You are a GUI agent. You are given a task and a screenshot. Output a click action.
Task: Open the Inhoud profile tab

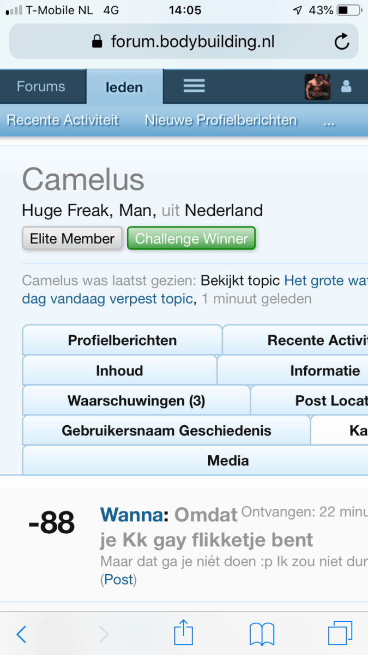point(119,371)
